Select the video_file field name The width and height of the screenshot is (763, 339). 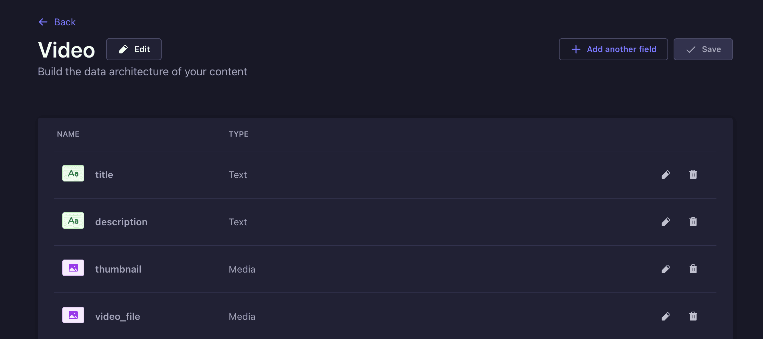tap(117, 316)
